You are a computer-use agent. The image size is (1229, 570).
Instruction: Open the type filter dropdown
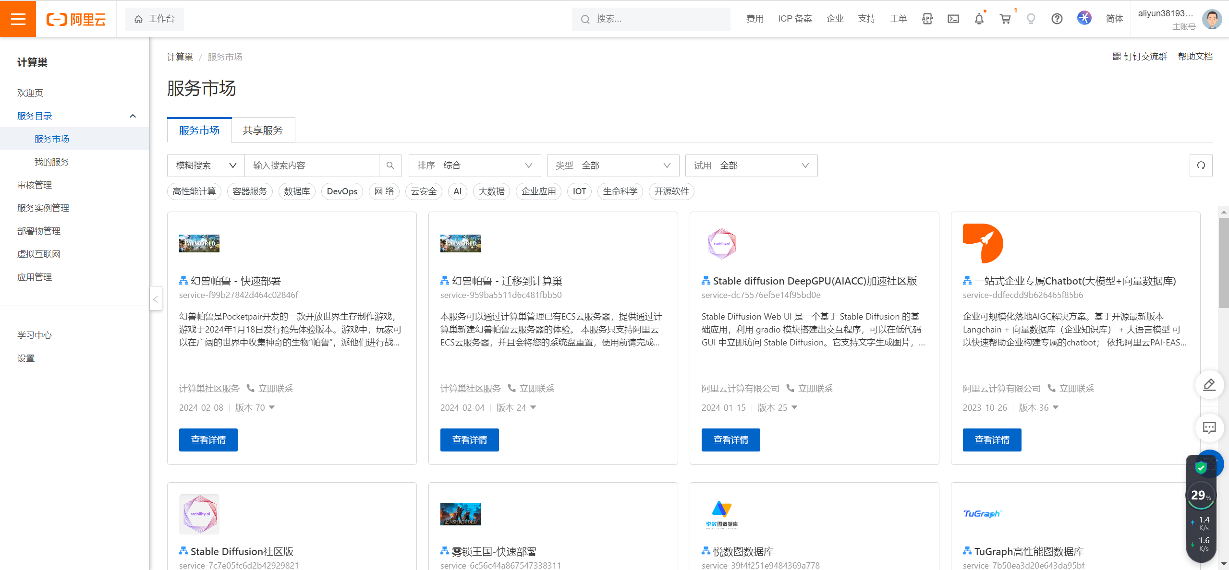pos(613,166)
